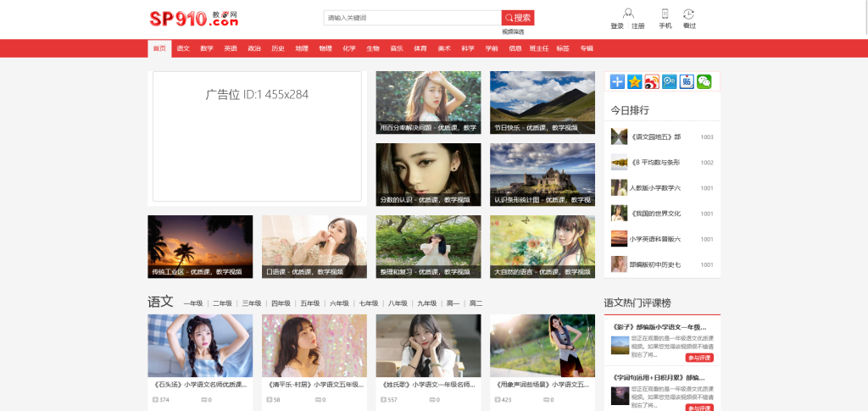Image resolution: width=868 pixels, height=411 pixels.
Task: Share via the green WeChat icon
Action: click(x=704, y=81)
